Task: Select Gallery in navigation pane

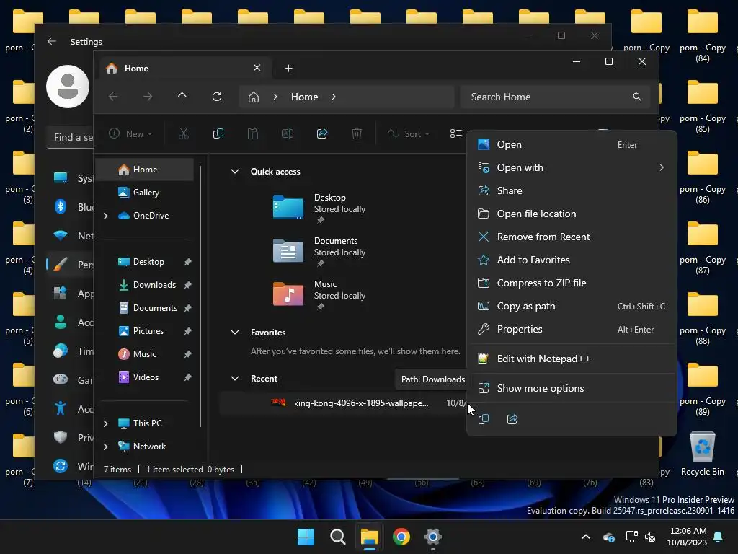Action: click(x=145, y=193)
